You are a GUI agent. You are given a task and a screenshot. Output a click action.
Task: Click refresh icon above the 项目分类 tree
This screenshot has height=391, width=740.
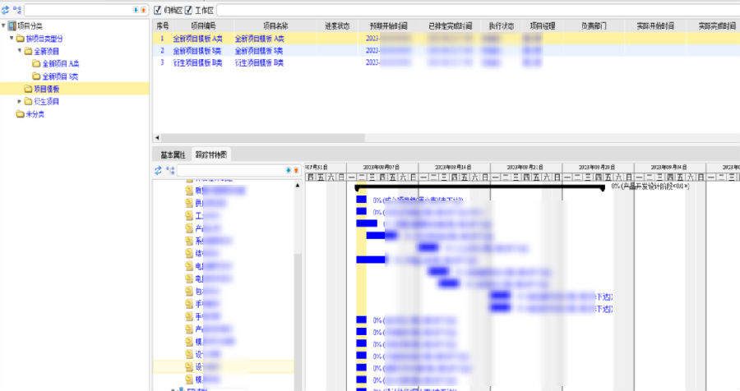point(5,10)
